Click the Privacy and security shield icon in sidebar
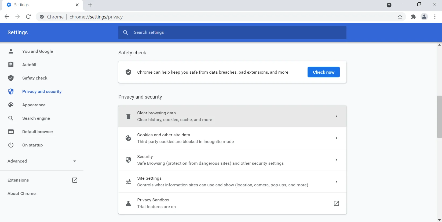Screen dimensions: 442x222 click(x=11, y=91)
